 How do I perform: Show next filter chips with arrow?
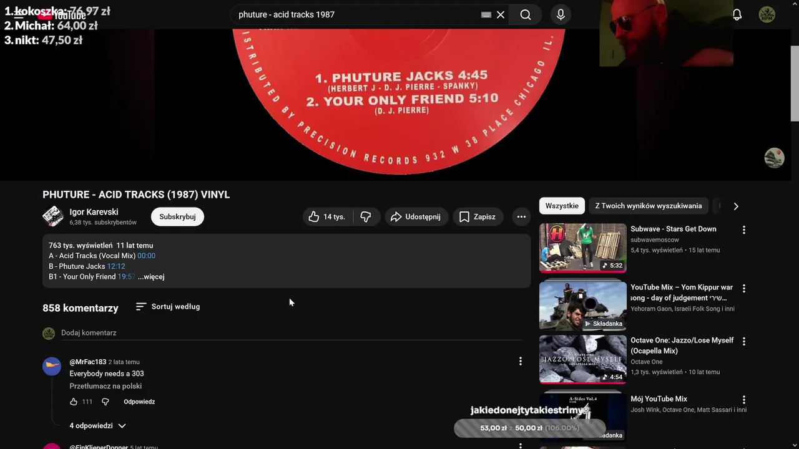click(x=736, y=206)
